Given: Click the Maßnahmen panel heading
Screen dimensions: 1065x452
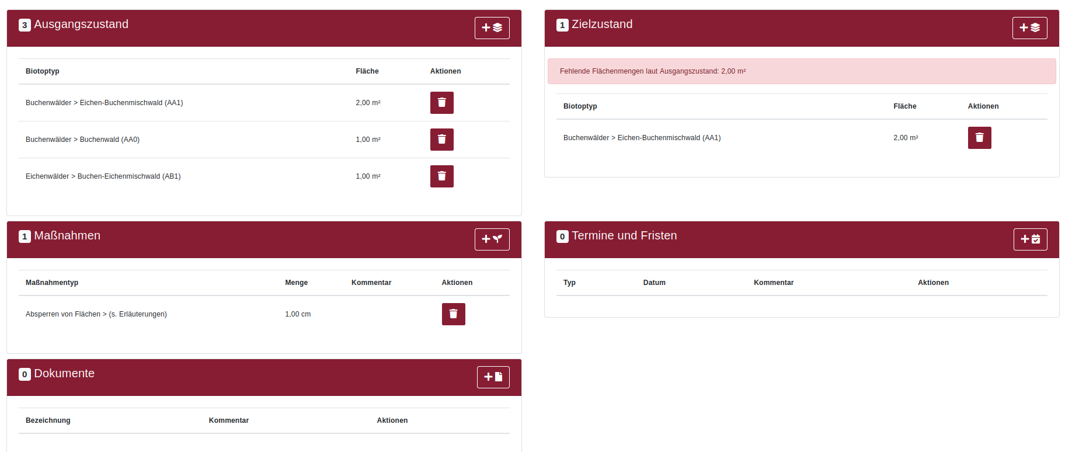Looking at the screenshot, I should point(67,236).
